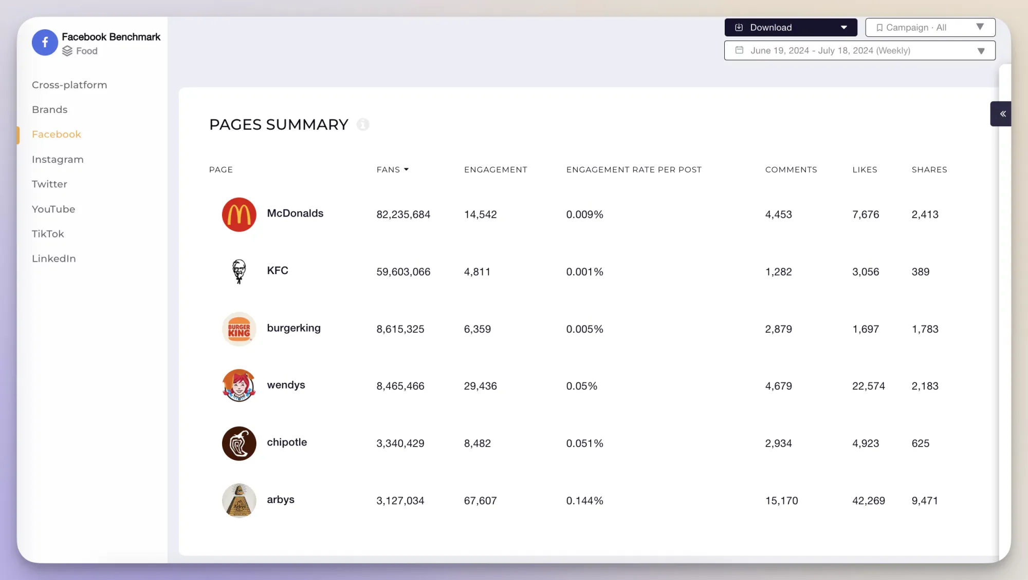Click the chipotle logo

tap(239, 443)
